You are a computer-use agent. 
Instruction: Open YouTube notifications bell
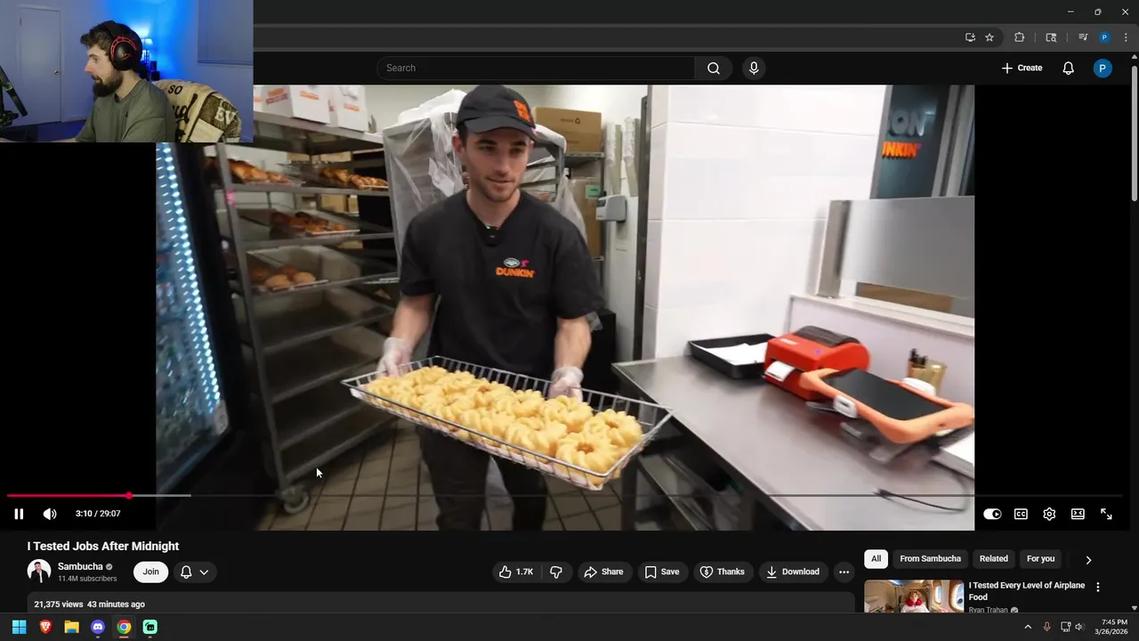click(x=1068, y=68)
